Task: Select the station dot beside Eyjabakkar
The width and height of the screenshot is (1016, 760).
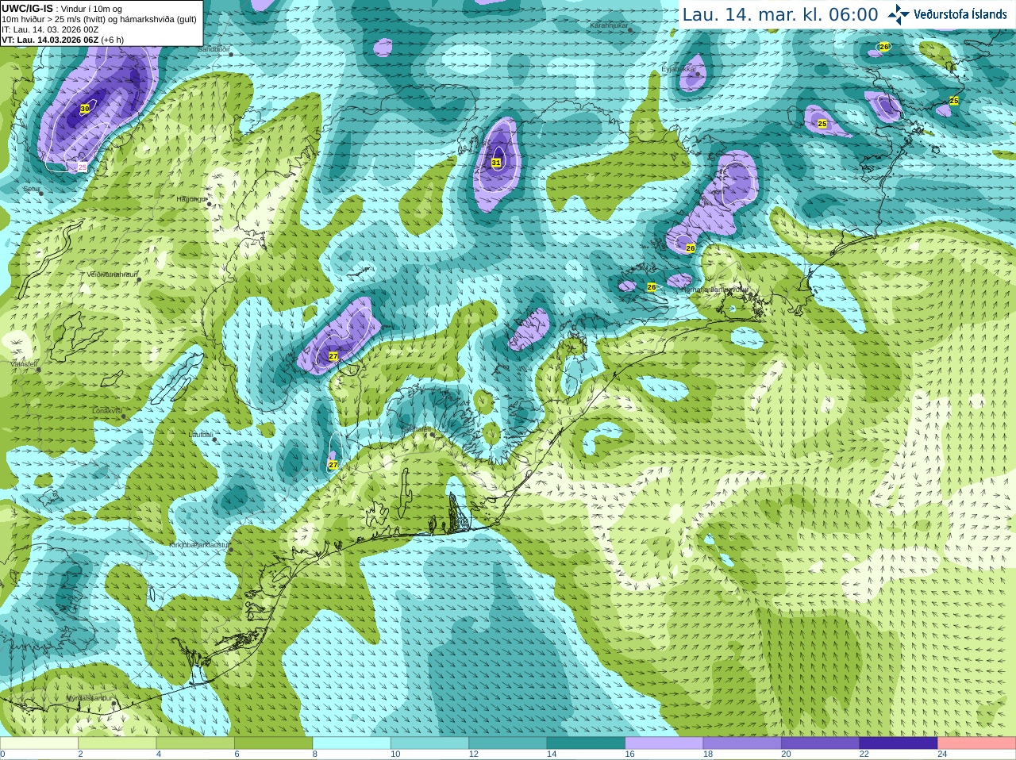Action: [x=698, y=75]
